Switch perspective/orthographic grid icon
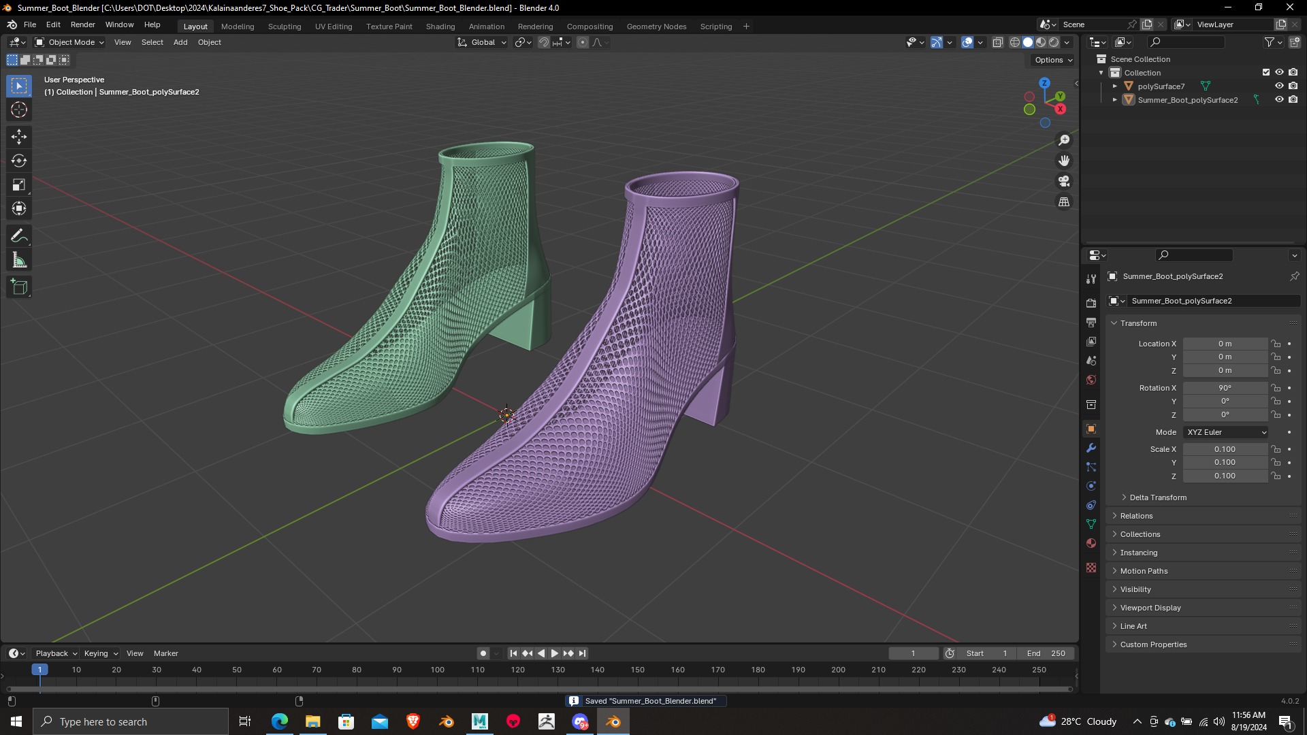 [1064, 201]
